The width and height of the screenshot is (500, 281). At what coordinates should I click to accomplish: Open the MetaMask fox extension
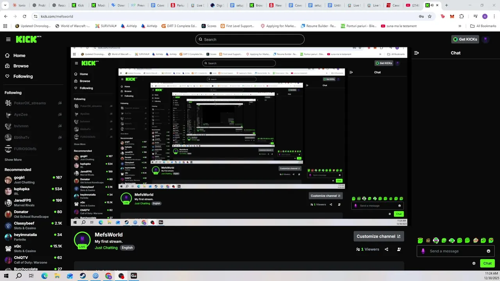[x=452, y=16]
